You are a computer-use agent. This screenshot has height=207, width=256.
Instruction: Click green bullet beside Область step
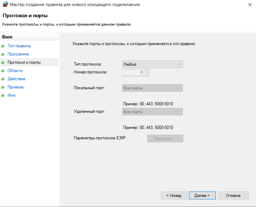pyautogui.click(x=3, y=71)
